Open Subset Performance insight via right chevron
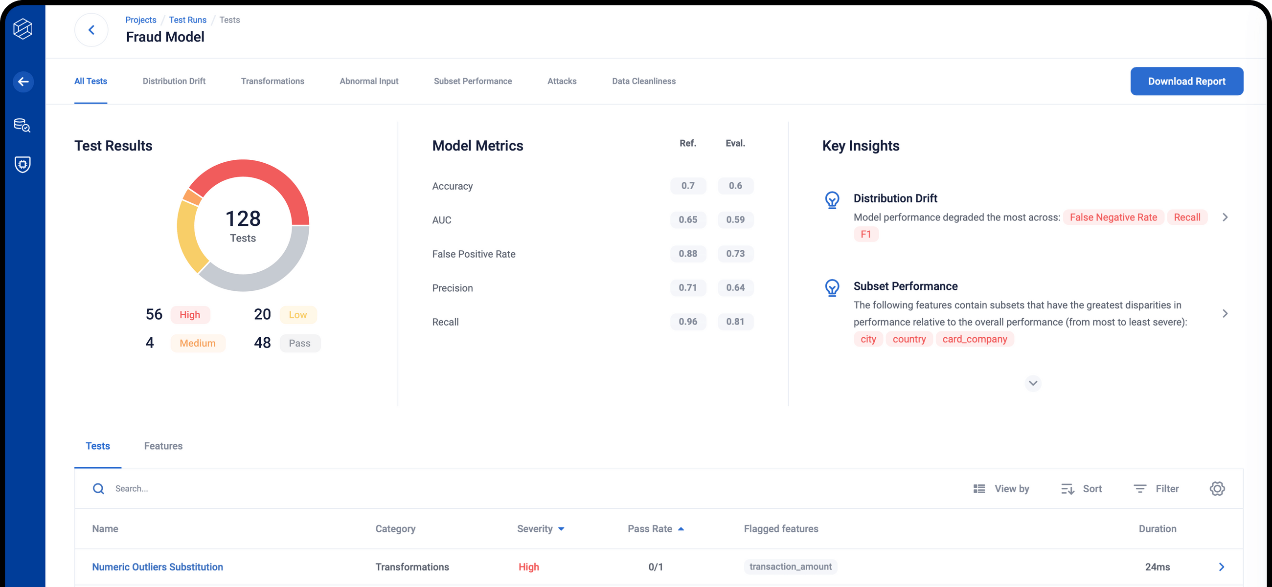The width and height of the screenshot is (1272, 587). (1225, 313)
